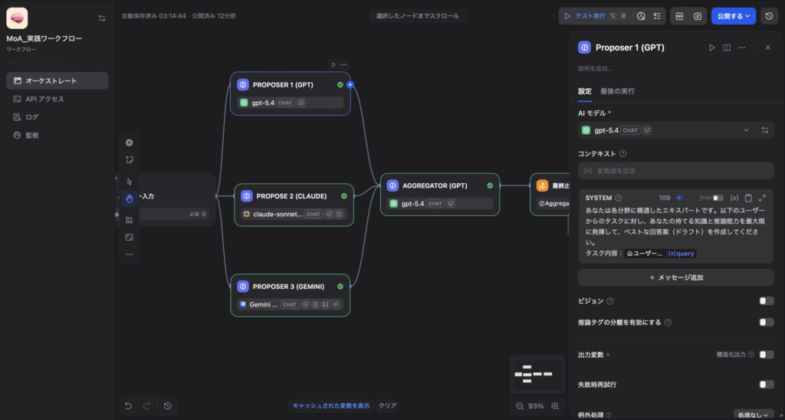
Task: Click キャッシュされた変数を表示 button
Action: pos(331,406)
